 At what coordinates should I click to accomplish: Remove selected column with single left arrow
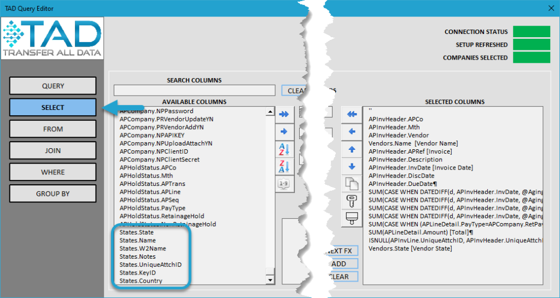click(352, 132)
